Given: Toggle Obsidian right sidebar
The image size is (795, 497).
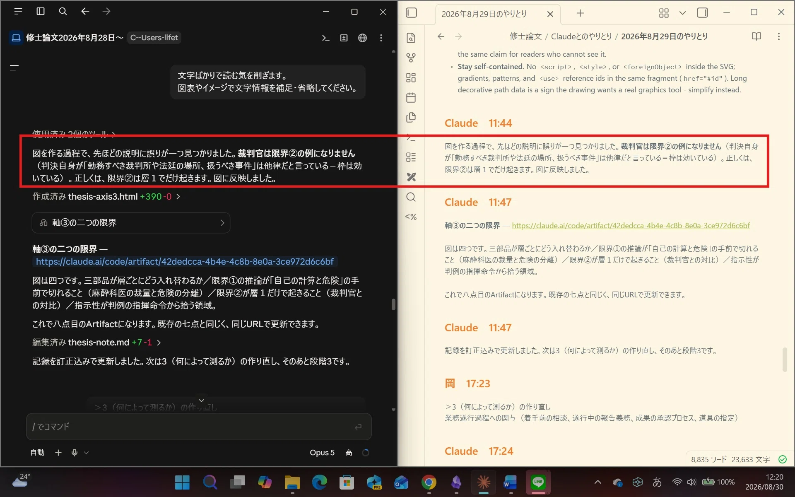Looking at the screenshot, I should tap(702, 13).
